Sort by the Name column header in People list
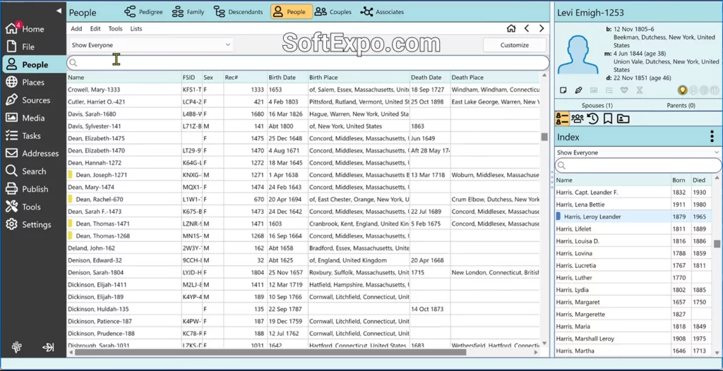 (124, 78)
